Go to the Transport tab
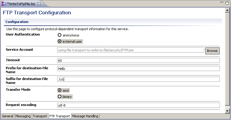This screenshot has width=231, height=120. 40,116
